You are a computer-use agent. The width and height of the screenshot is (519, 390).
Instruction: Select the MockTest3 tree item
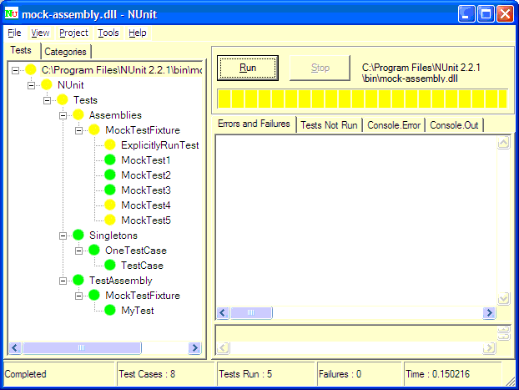(146, 190)
